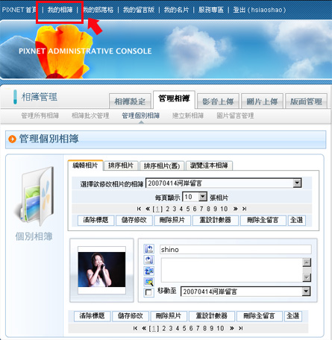Viewport: 332px width, 340px height.
Task: Go to next pages in lower pagination
Action: 231,328
